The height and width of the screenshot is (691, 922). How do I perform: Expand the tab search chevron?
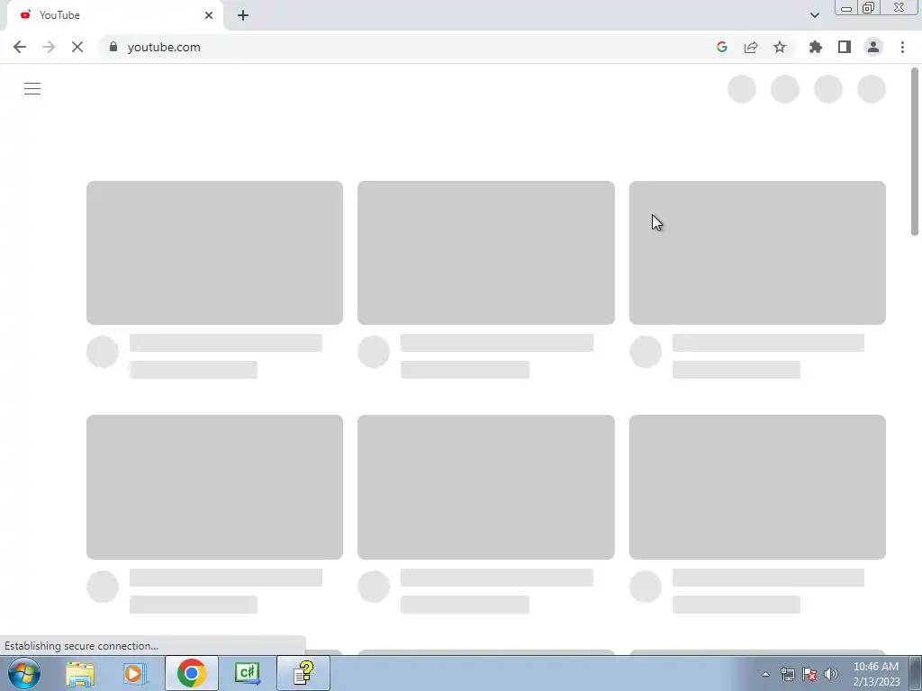point(814,15)
